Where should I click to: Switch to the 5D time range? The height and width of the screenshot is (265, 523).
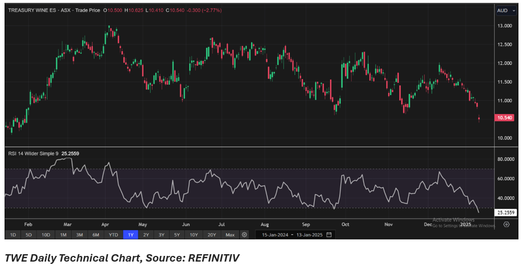coord(28,234)
